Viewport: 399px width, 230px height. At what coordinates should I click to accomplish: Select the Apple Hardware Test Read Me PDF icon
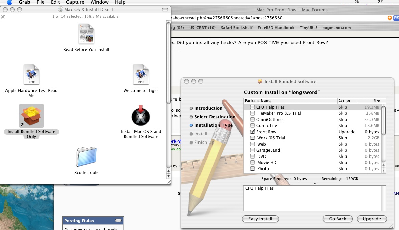click(31, 75)
